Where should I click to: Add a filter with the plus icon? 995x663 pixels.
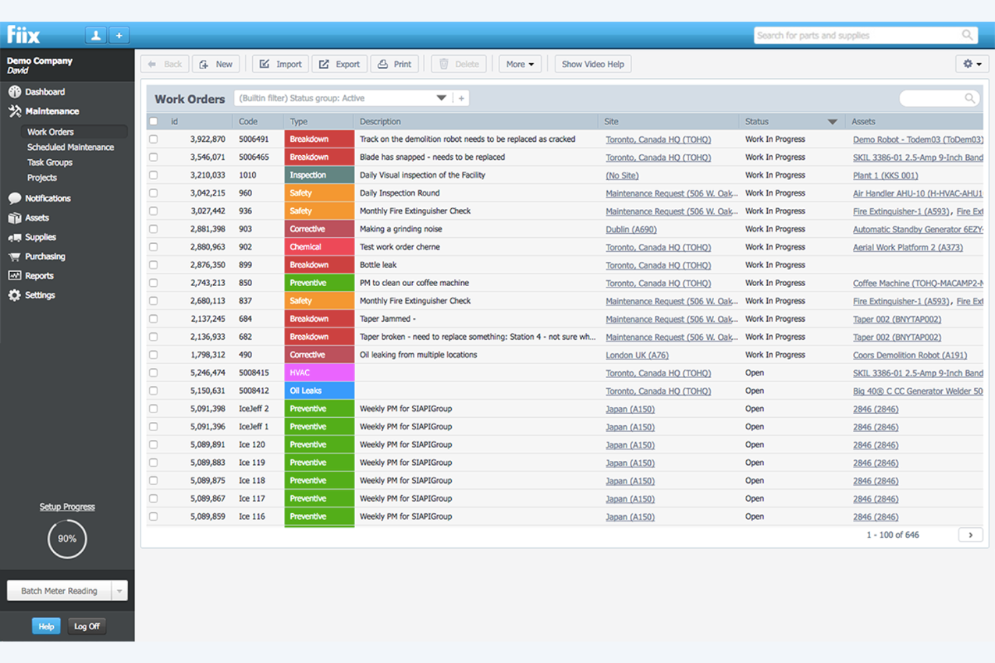pos(461,98)
